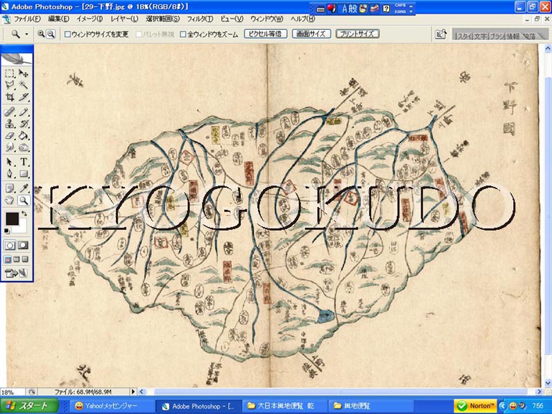Open the 情報 palette tab in well

click(x=513, y=36)
